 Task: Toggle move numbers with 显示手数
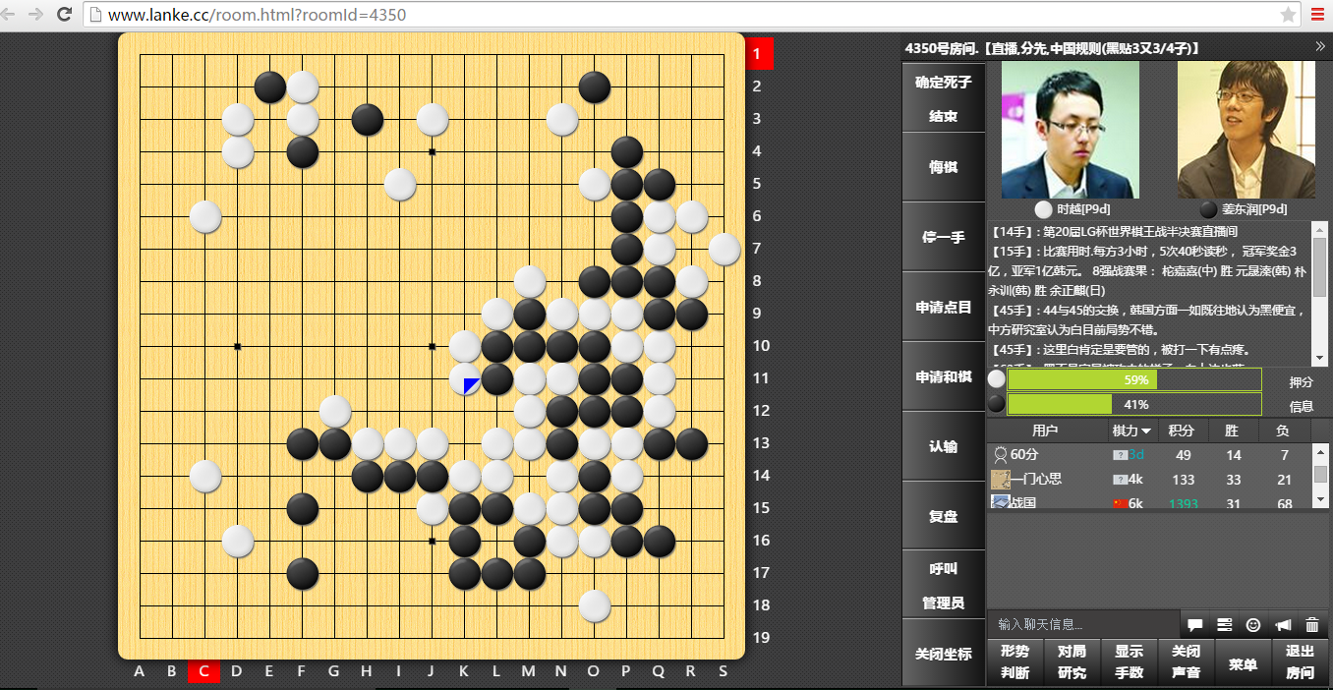tap(1130, 662)
